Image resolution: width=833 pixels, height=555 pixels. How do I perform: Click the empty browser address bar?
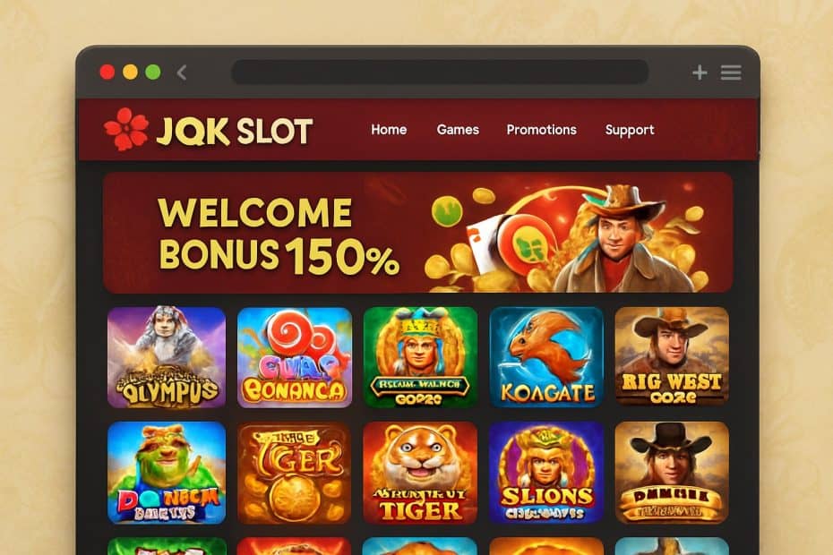coord(440,72)
